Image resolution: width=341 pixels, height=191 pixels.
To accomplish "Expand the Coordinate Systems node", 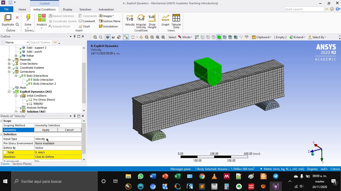I will tap(9, 68).
